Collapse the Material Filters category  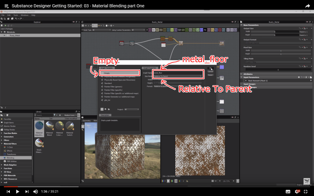[x=2, y=144]
